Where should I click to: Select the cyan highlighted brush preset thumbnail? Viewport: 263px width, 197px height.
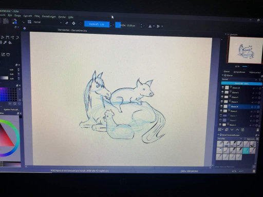(246, 150)
